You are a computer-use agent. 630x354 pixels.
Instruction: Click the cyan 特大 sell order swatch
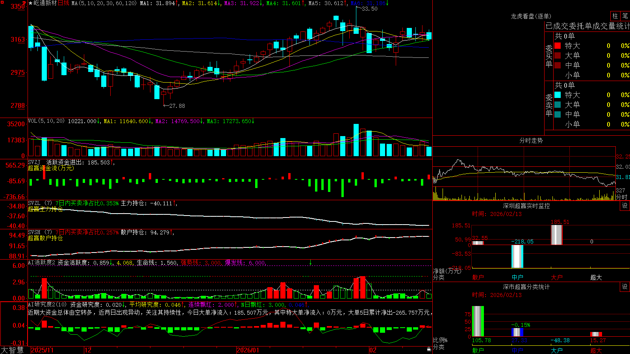[558, 95]
